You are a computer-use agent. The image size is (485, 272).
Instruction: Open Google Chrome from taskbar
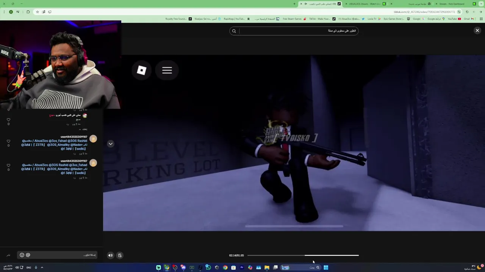(x=225, y=267)
